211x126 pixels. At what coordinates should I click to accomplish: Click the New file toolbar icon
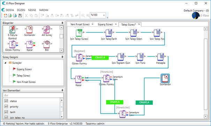click(x=5, y=16)
